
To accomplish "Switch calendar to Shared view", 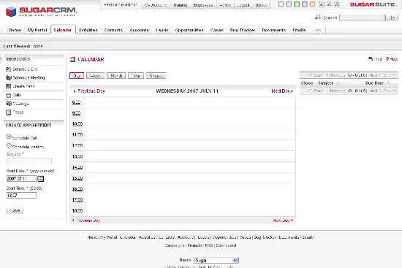I will click(x=156, y=76).
